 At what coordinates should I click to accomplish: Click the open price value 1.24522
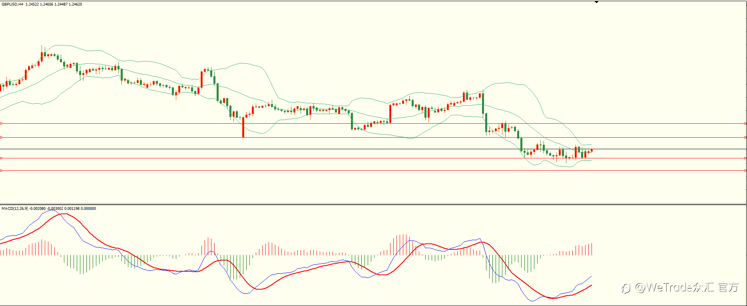(32, 4)
